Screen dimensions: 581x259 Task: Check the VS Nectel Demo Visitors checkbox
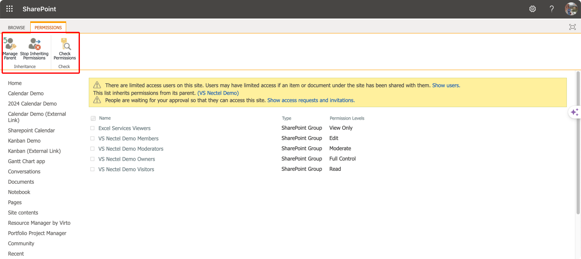[x=92, y=169]
